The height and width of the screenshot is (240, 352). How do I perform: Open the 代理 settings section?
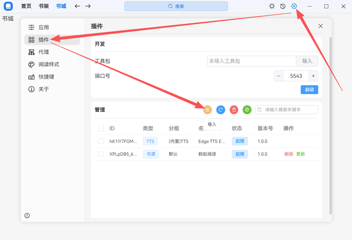[44, 52]
